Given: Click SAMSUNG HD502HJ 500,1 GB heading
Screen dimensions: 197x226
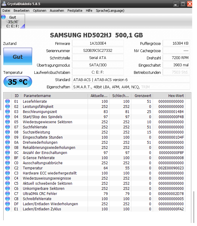Looking at the screenshot, I should point(96,35).
